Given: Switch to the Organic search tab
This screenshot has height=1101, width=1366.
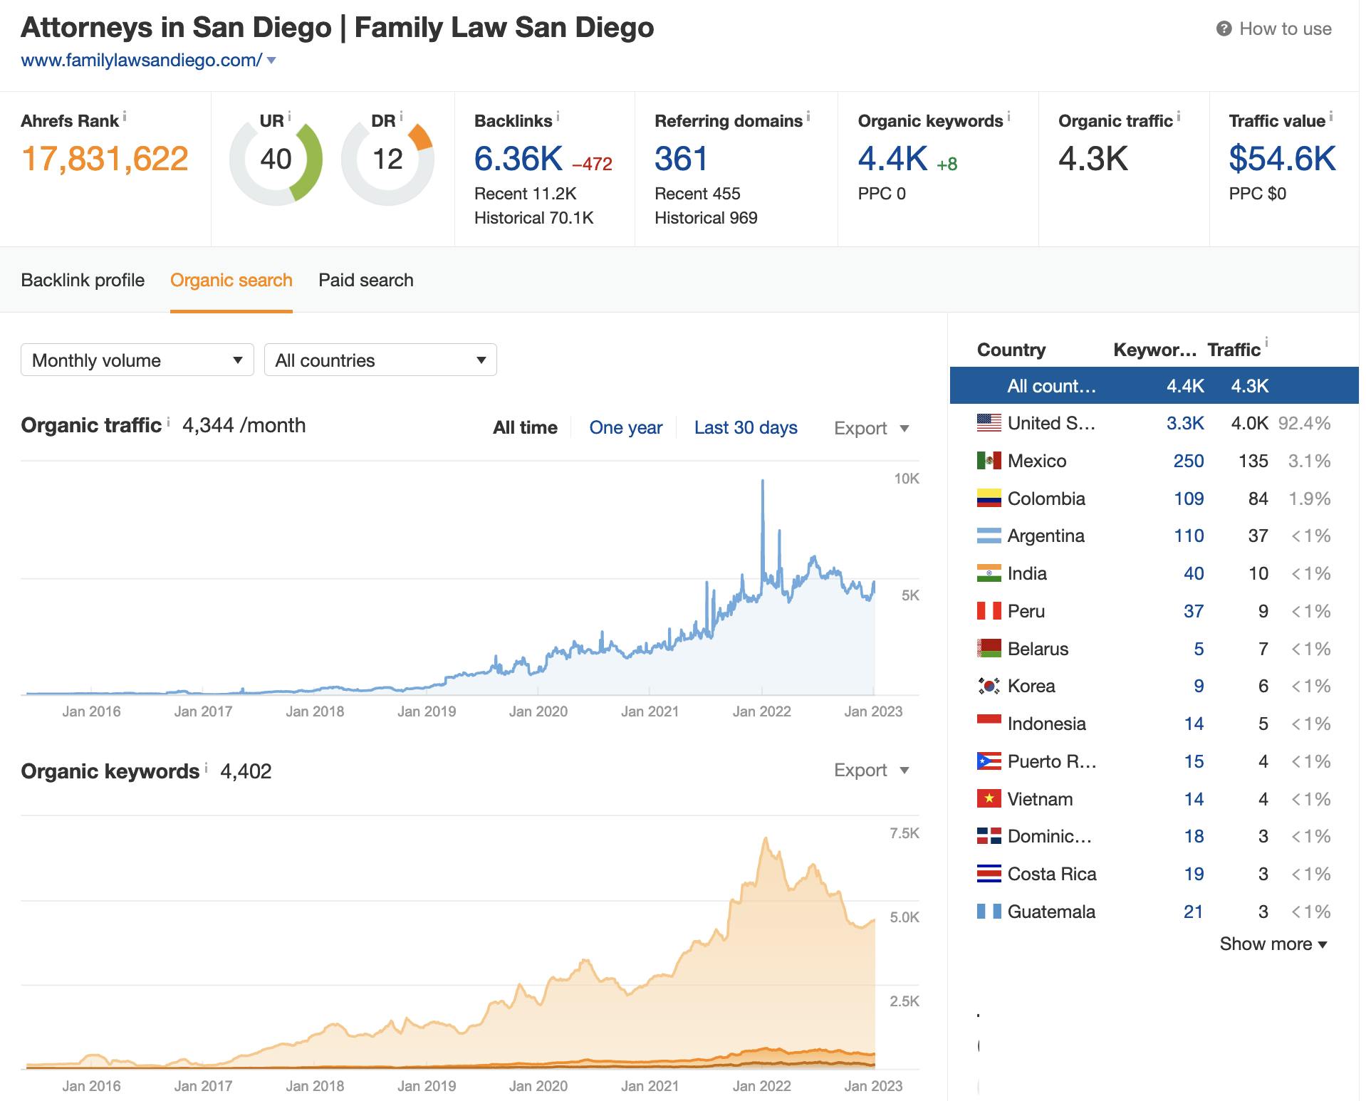Looking at the screenshot, I should [x=231, y=280].
